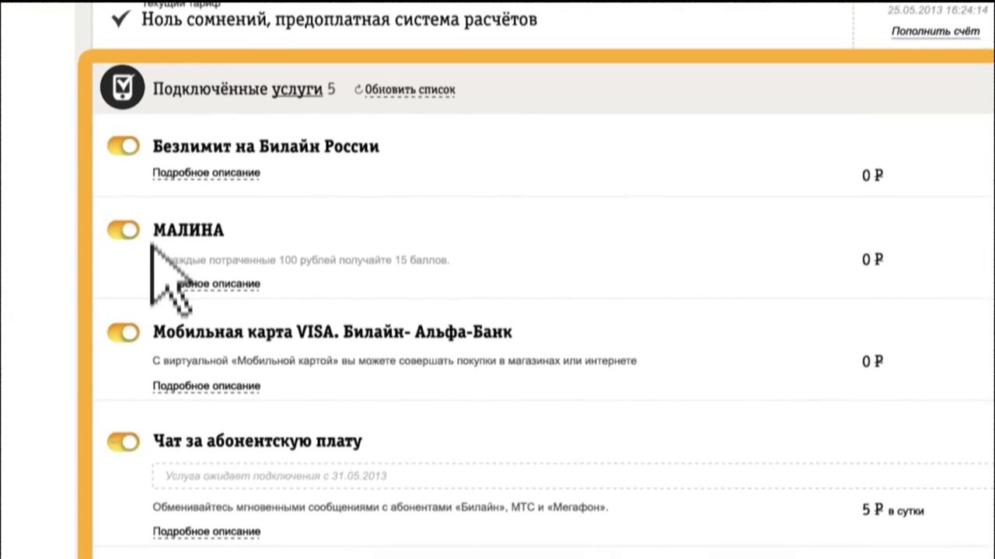Screen dimensions: 995x559
Task: Click the Обменивайтесь мгновенными сообщениями description
Action: (380, 508)
